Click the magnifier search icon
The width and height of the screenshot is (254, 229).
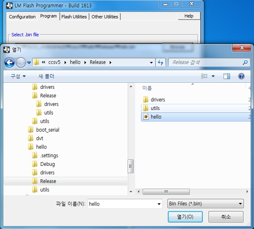(245, 62)
